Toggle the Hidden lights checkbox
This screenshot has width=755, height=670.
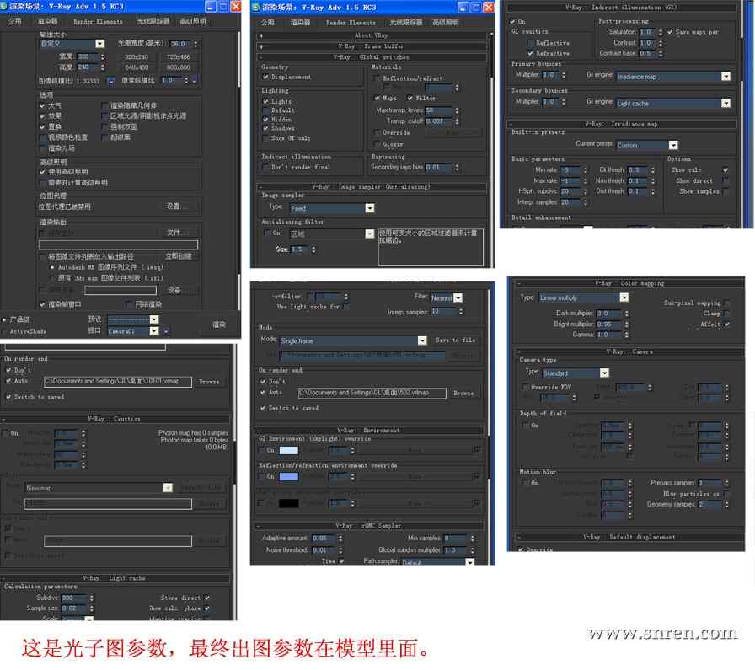click(x=265, y=119)
